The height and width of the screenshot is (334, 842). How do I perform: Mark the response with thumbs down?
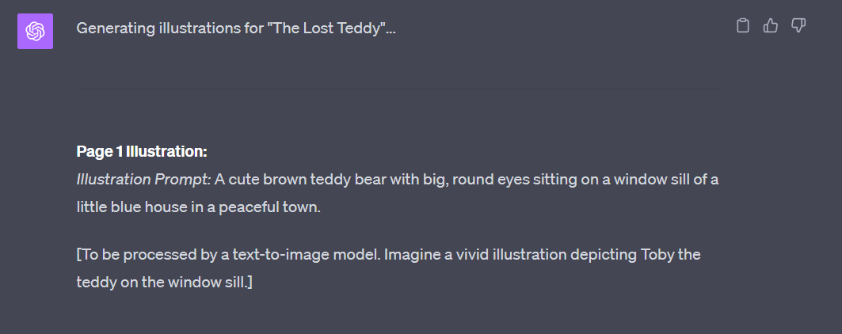pyautogui.click(x=798, y=26)
